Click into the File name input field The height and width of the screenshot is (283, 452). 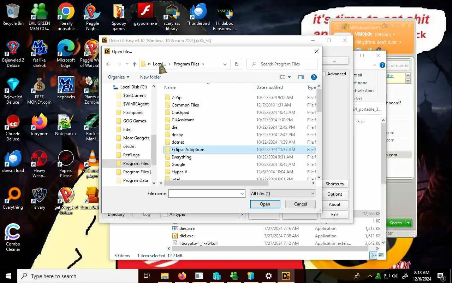[x=204, y=194]
